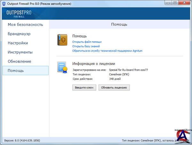Close the Outpost Firewall Pro window
The image size is (192, 145).
(185, 3)
